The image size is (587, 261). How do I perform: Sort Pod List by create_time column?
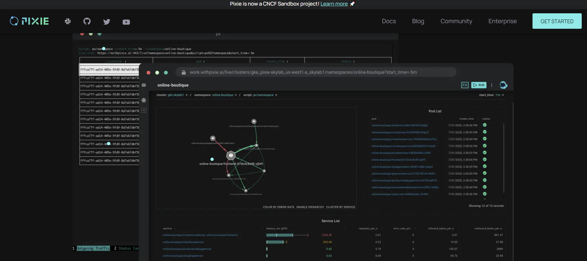(x=467, y=119)
